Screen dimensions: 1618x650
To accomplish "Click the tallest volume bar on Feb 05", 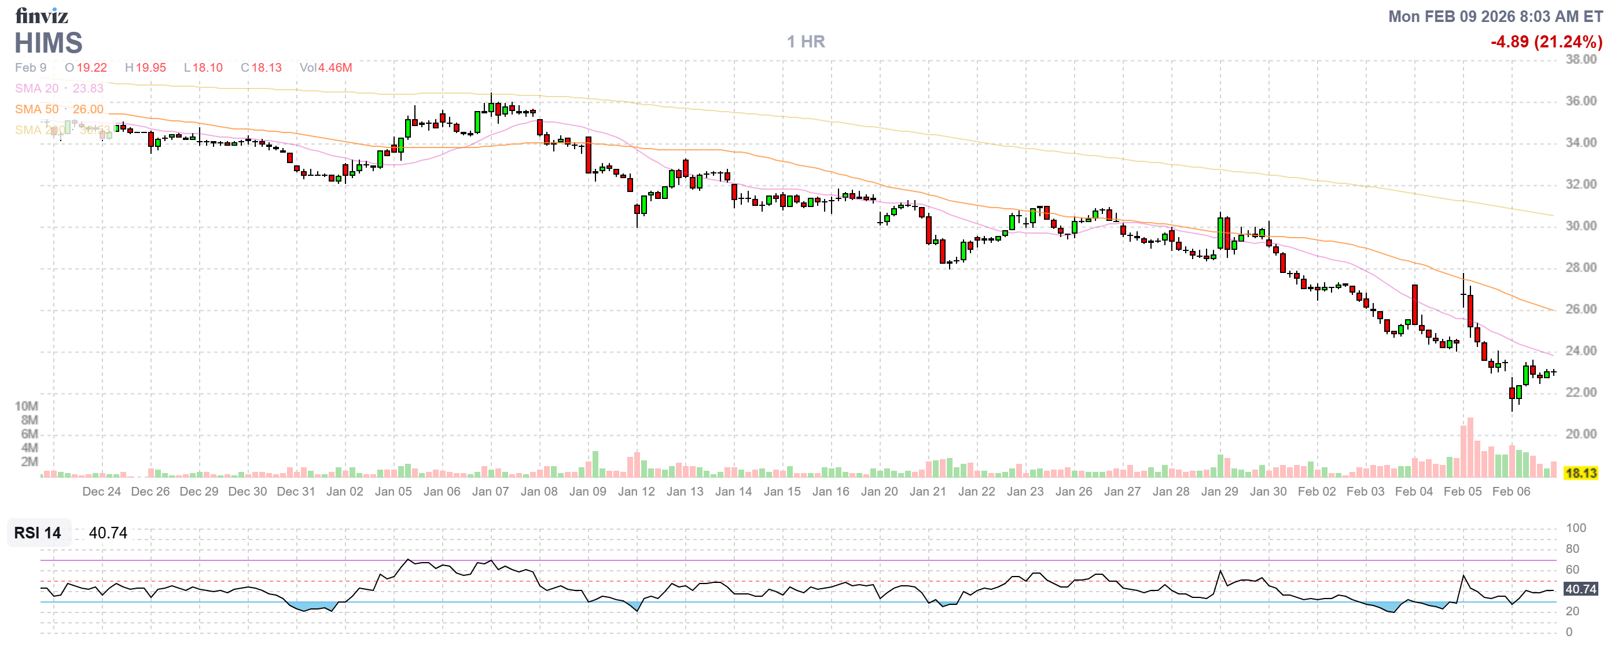I will [1470, 448].
